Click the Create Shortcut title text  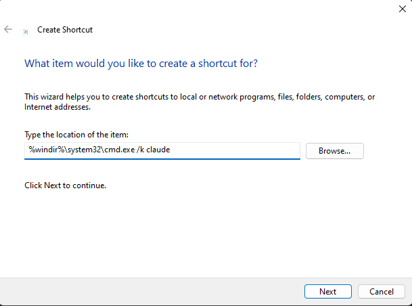[65, 30]
